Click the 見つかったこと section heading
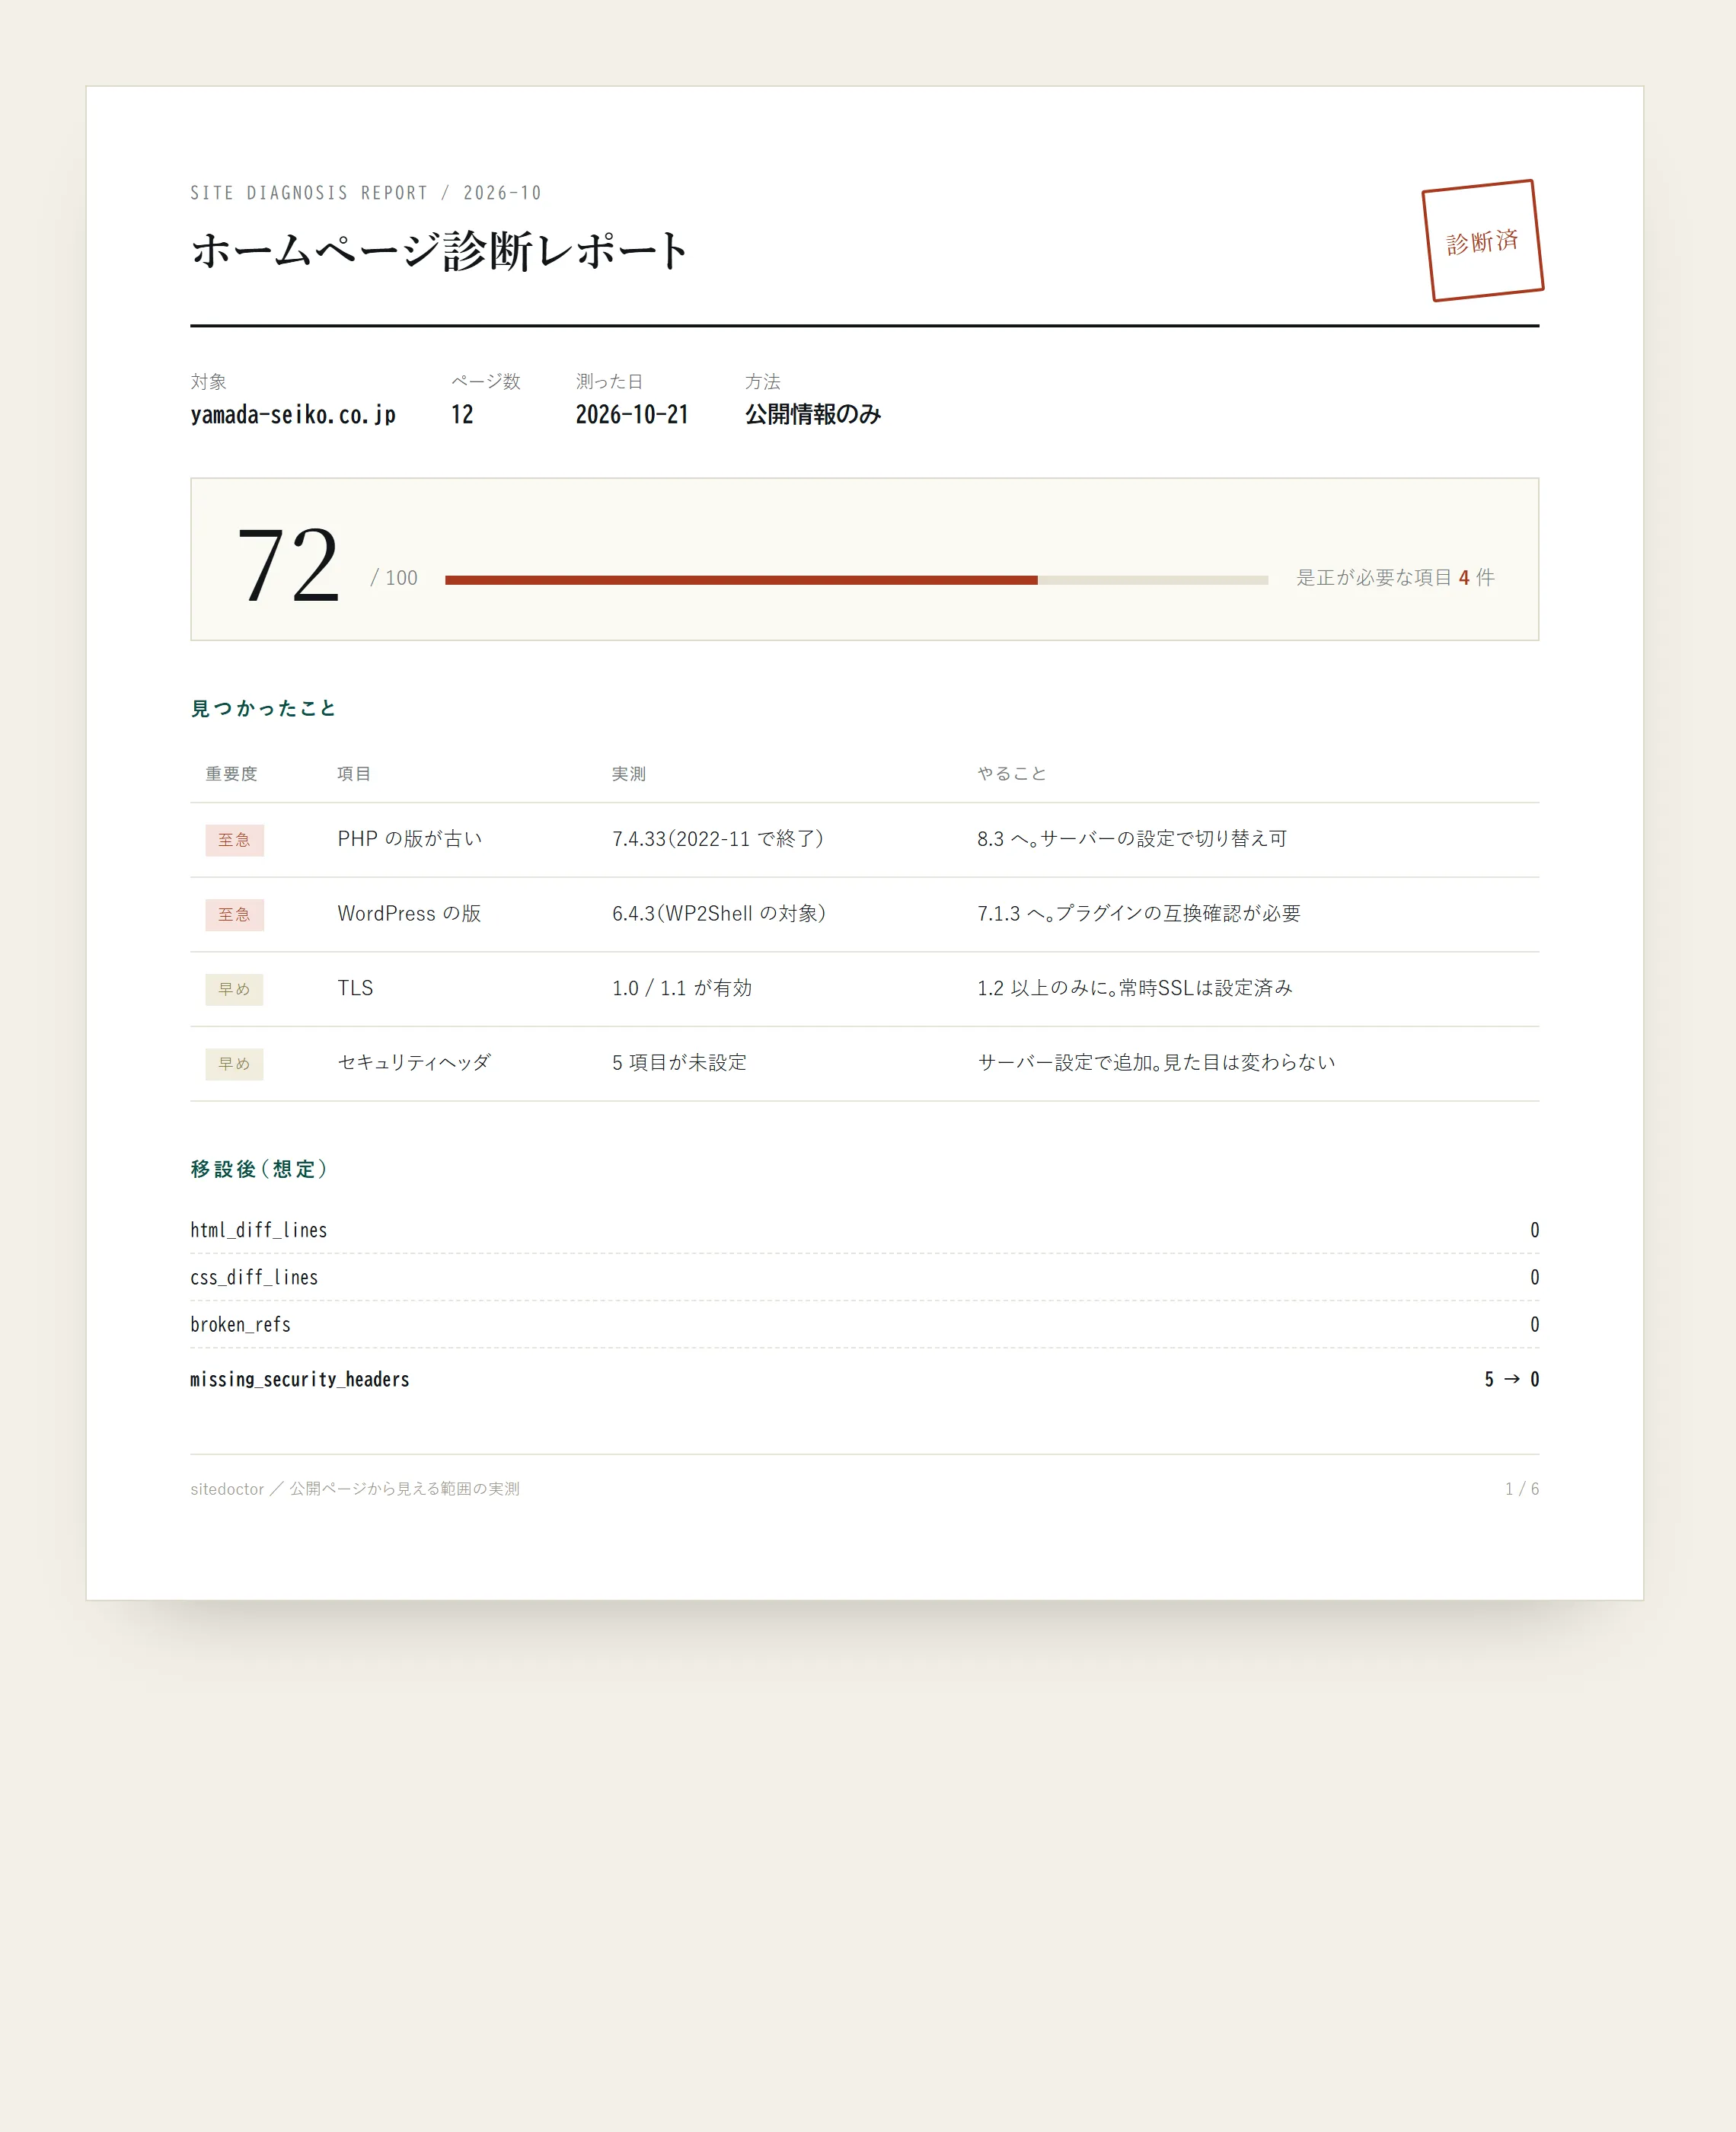 coord(263,708)
